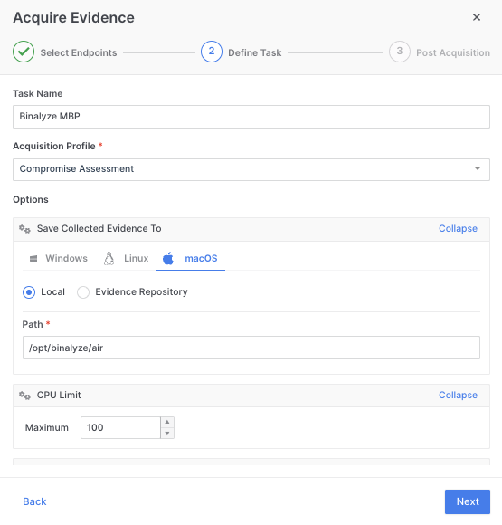Click the Next button
Screen dimensions: 502x525
pos(468,501)
